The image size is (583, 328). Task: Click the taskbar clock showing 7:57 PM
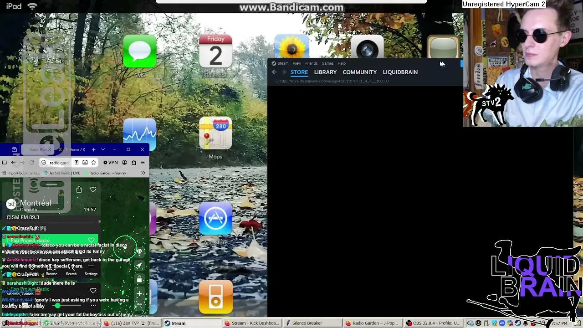(x=559, y=323)
